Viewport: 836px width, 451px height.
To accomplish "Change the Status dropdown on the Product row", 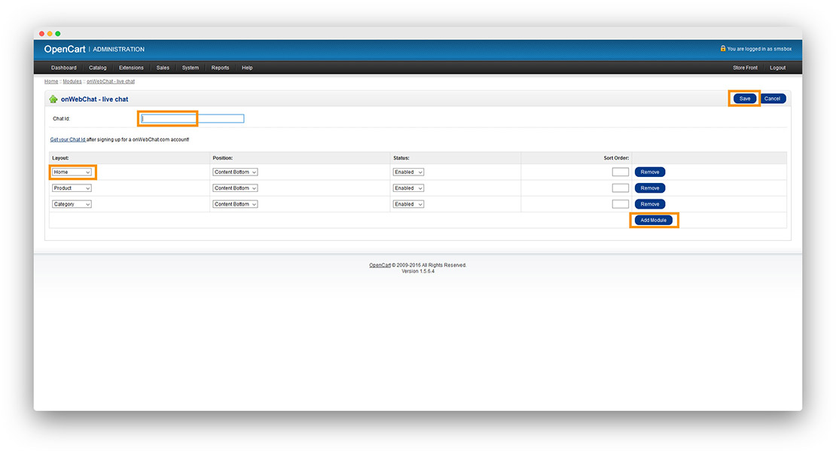I will pos(408,187).
